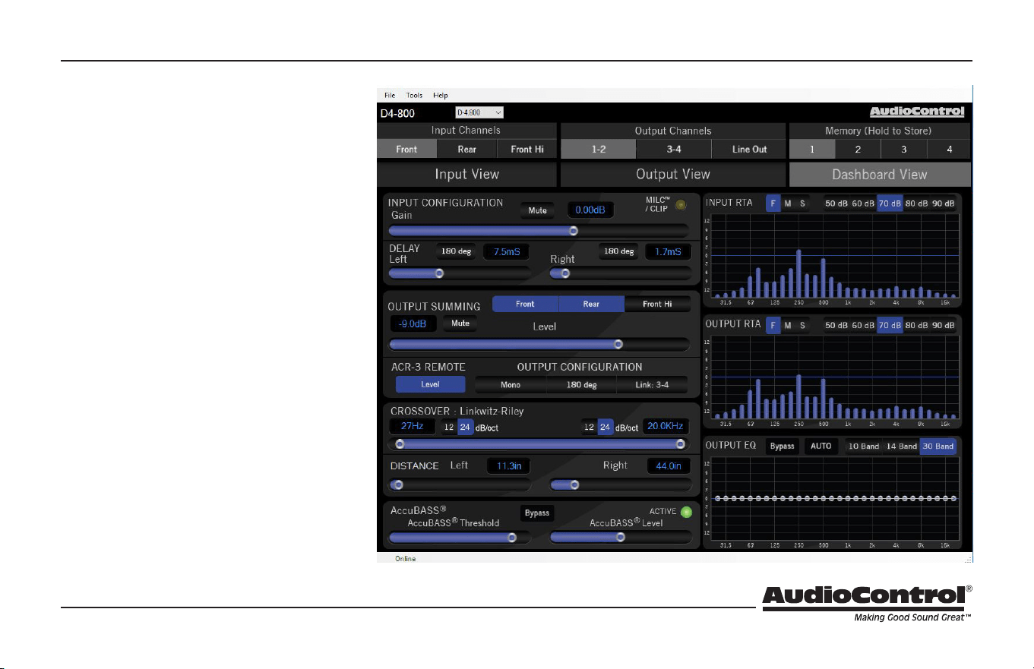Recall memory preset 1

click(811, 150)
